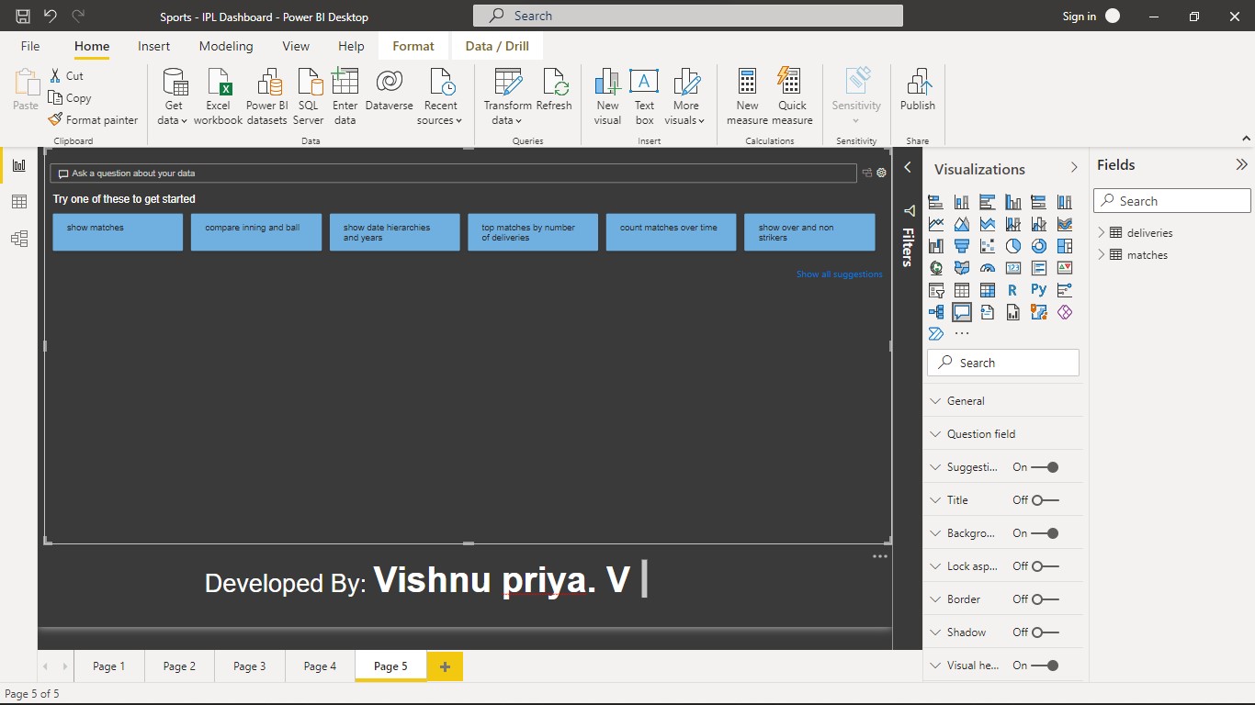The height and width of the screenshot is (705, 1255).
Task: Expand the Filters pane chevron
Action: [908, 167]
